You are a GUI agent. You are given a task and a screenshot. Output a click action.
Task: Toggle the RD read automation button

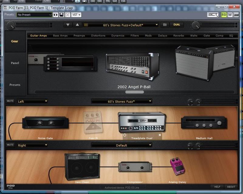[x=224, y=15]
